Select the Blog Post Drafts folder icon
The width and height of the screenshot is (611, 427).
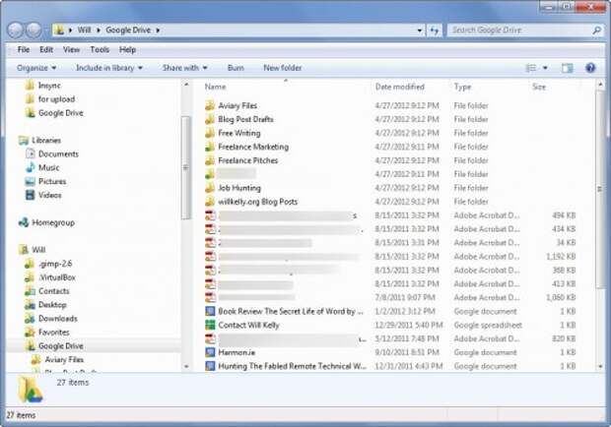[210, 119]
